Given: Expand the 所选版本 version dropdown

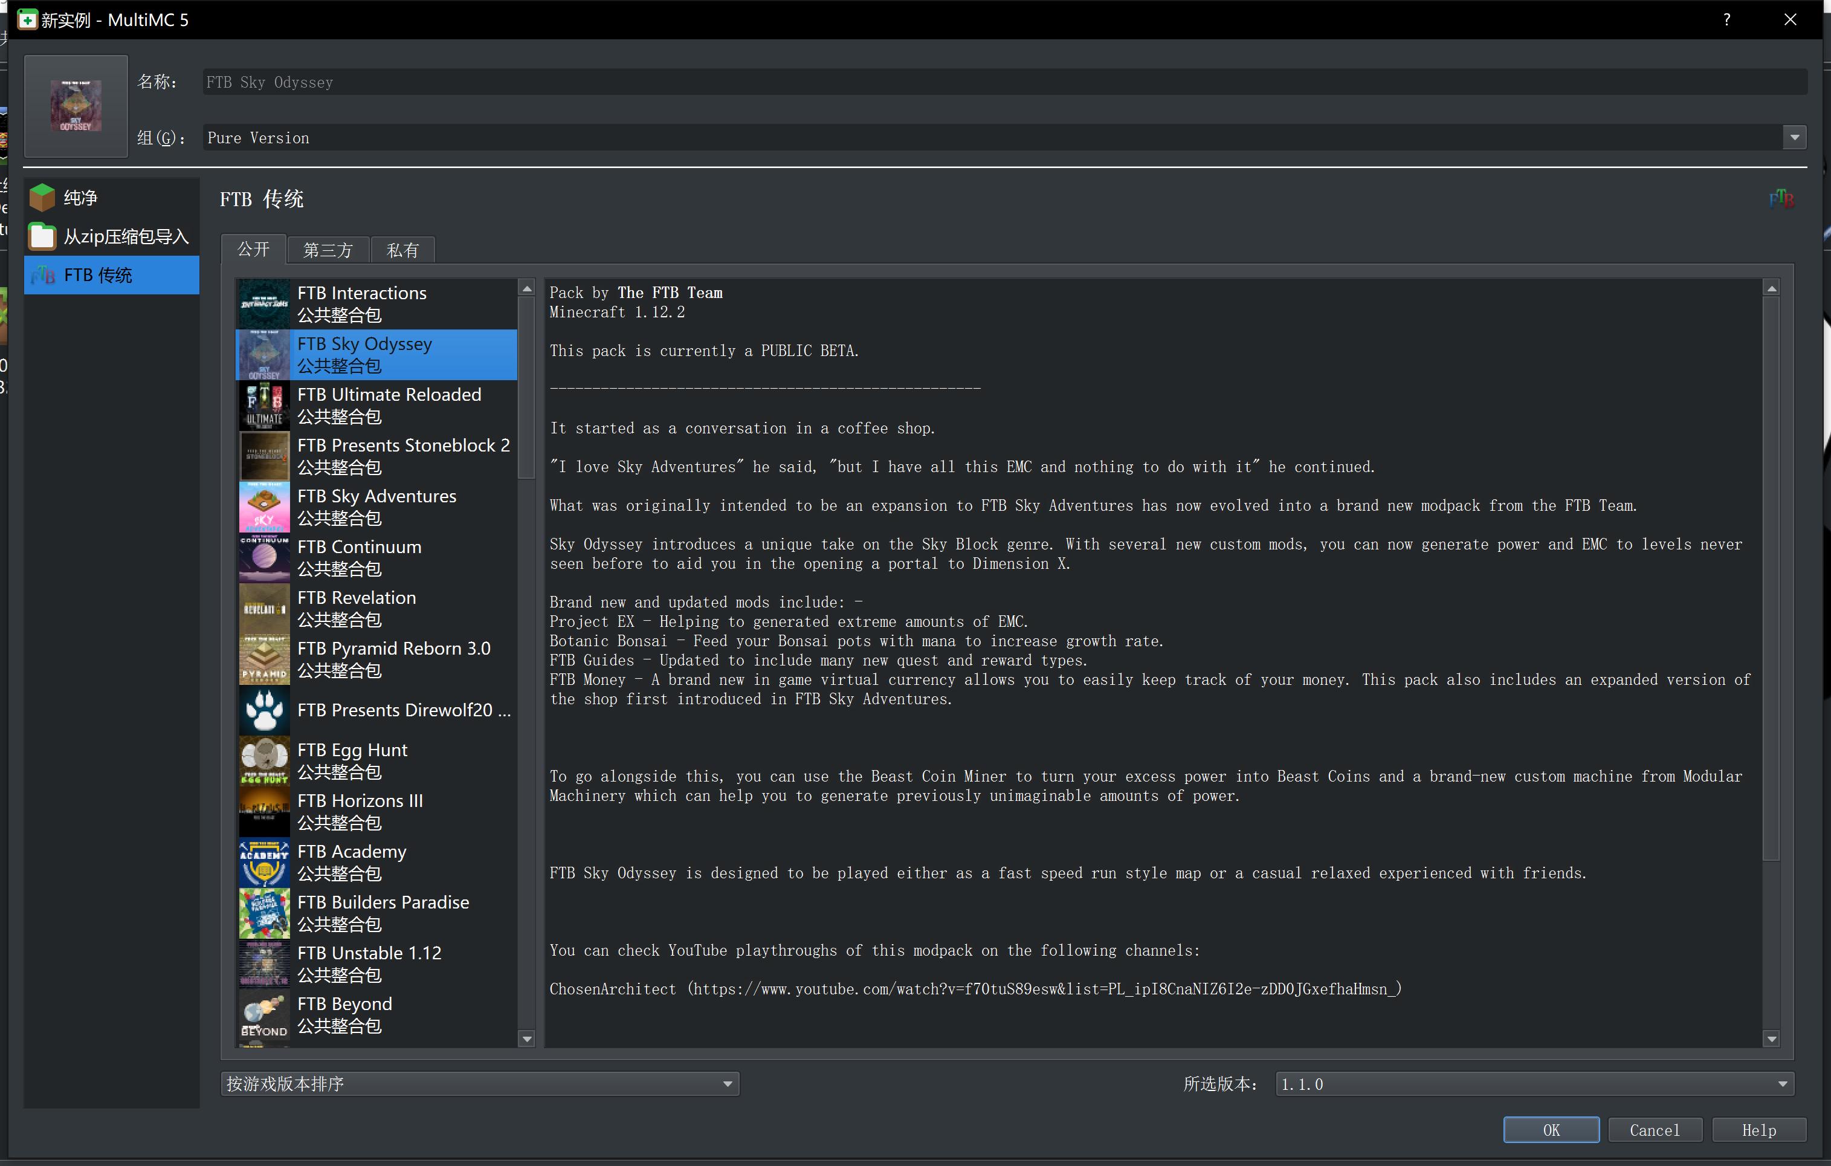Looking at the screenshot, I should [1534, 1084].
